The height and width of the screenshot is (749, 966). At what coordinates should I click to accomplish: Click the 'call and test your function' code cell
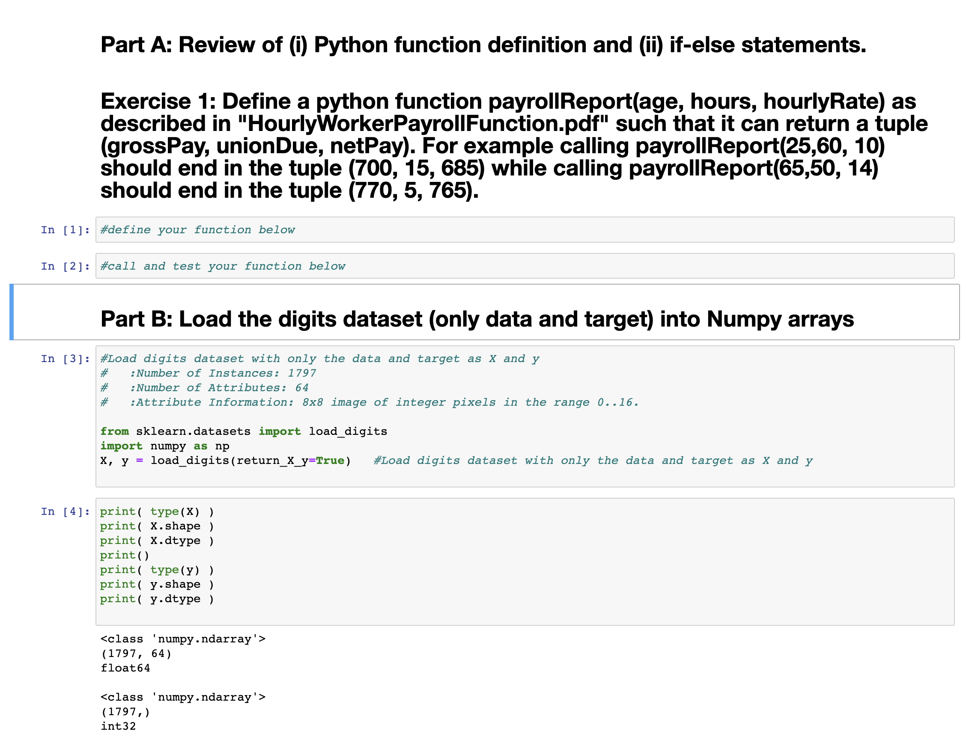click(525, 266)
